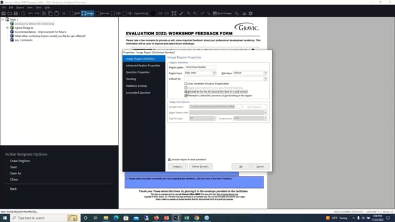The height and width of the screenshot is (222, 395).
Task: Click the Copy icon in the toolbar
Action: tap(51, 14)
